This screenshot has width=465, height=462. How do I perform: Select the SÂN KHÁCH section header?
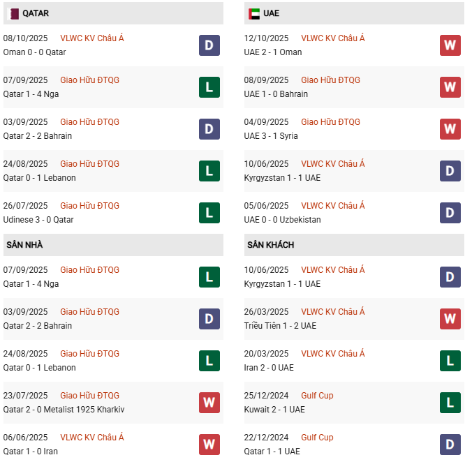click(x=270, y=245)
